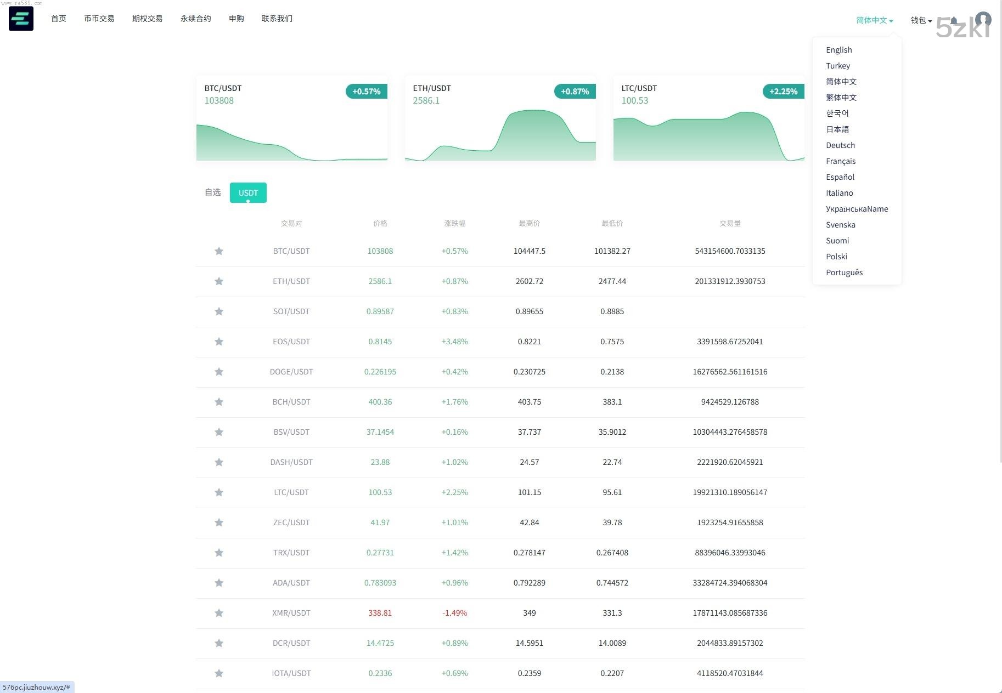Click the star icon beside LTC/USDT
The width and height of the screenshot is (1002, 693).
(x=219, y=492)
